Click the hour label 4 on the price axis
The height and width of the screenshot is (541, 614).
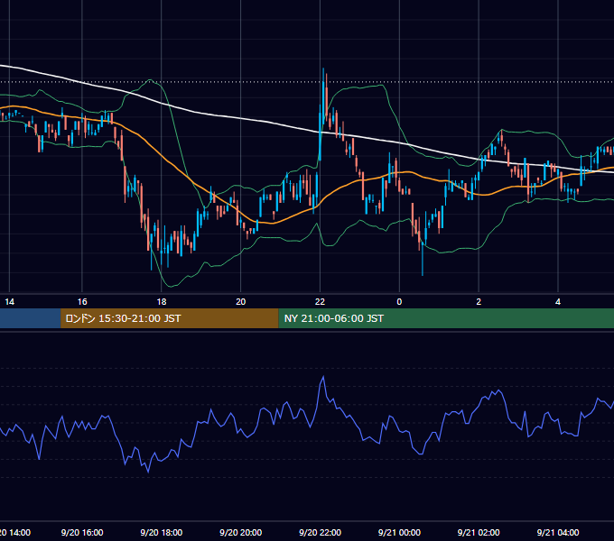(558, 302)
